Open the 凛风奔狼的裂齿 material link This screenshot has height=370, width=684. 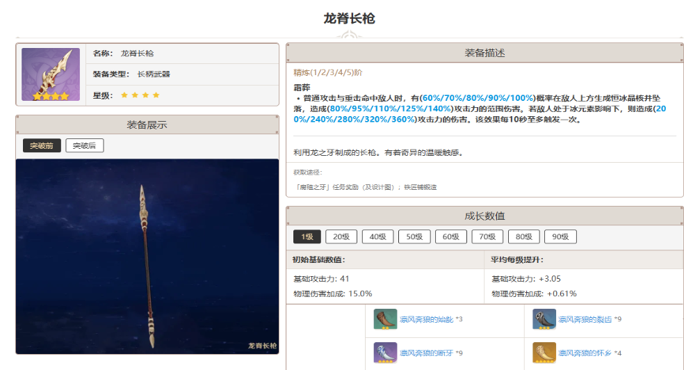(585, 319)
